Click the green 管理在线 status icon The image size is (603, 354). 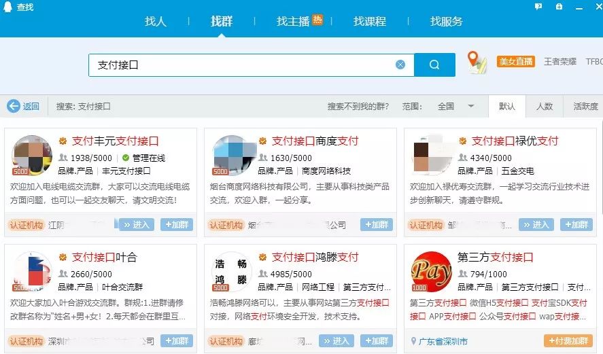coord(125,158)
